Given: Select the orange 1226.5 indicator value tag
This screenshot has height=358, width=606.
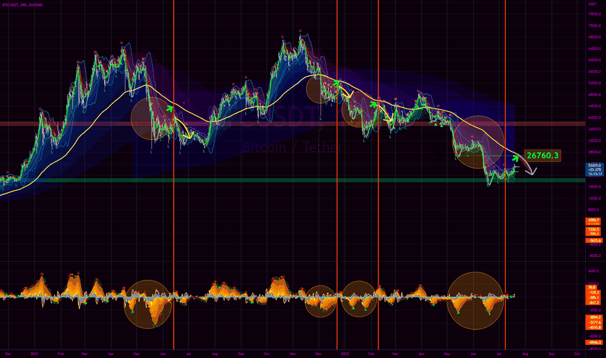Looking at the screenshot, I should click(593, 230).
